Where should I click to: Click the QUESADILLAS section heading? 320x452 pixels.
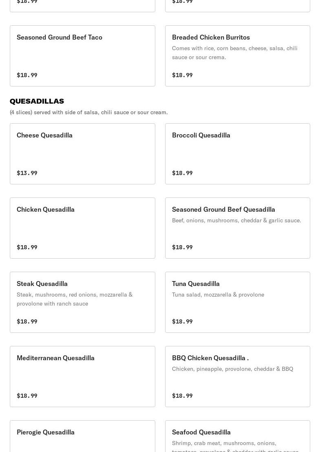37,101
